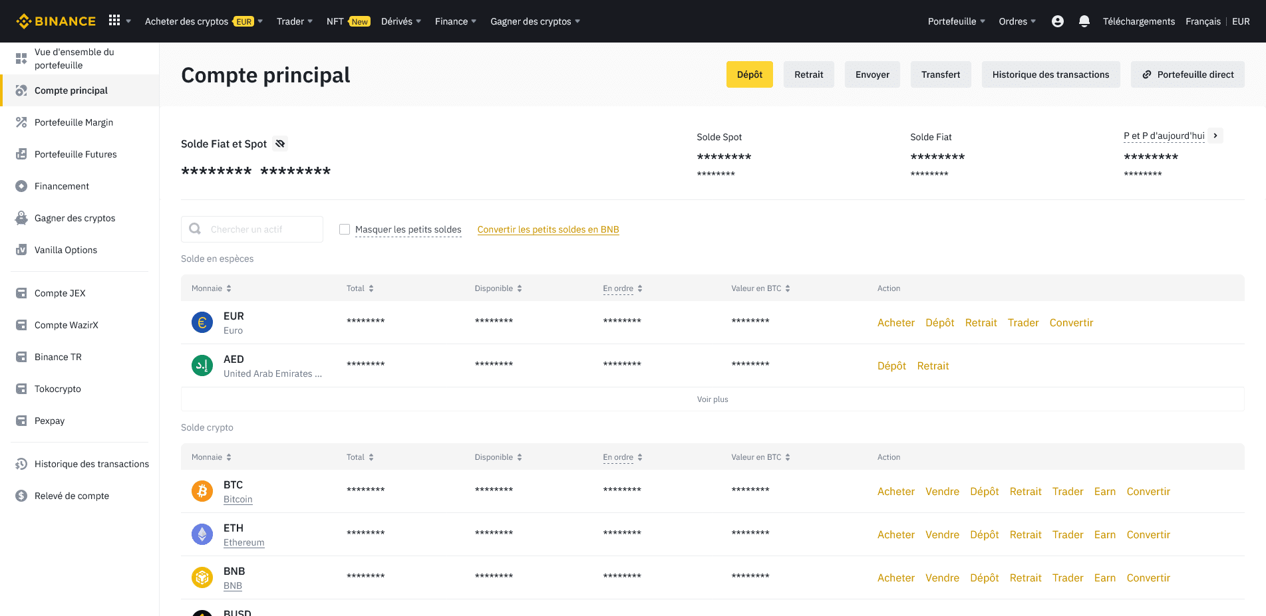
Task: Click the Relevé de compte sidebar icon
Action: pos(21,496)
